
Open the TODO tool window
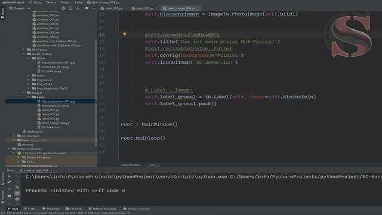click(30, 208)
